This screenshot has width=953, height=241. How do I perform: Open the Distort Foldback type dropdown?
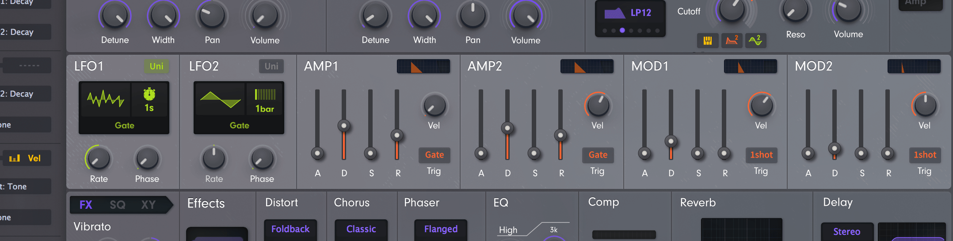point(290,229)
